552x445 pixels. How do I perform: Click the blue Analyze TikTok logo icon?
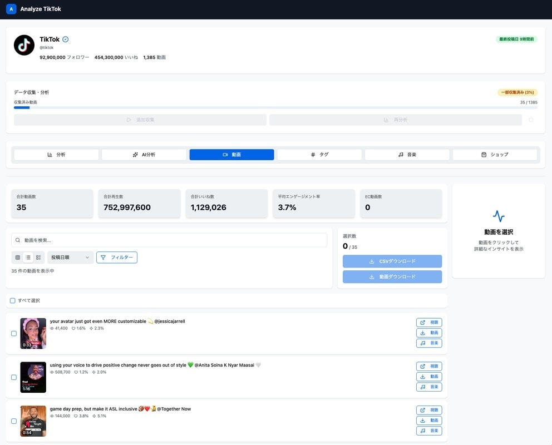point(11,9)
